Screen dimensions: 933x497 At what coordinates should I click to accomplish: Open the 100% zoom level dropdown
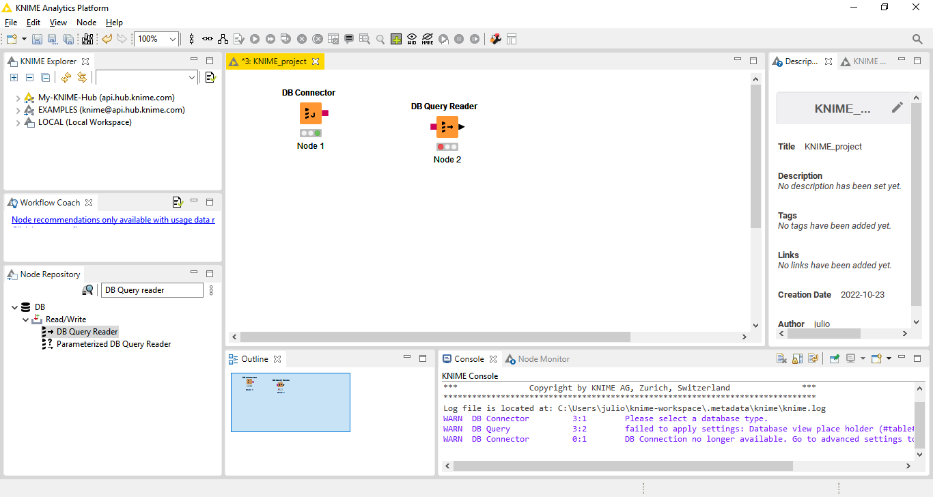[x=173, y=40]
